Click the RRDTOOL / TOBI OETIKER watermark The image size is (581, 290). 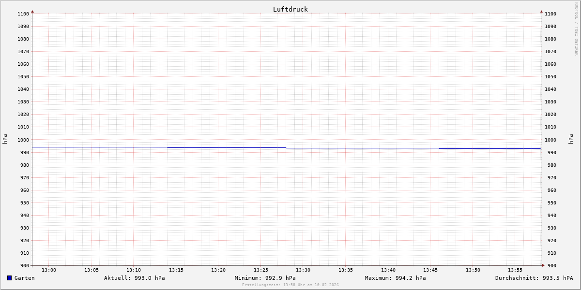pyautogui.click(x=576, y=29)
